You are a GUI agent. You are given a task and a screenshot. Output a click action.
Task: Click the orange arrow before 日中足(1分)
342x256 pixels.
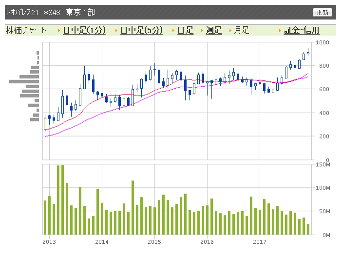point(59,31)
